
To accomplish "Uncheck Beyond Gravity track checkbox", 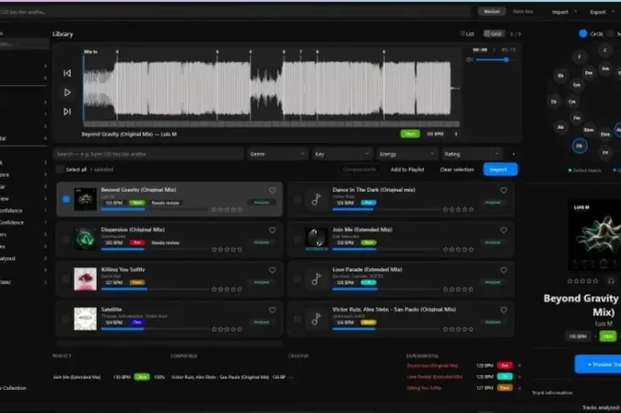I will [67, 199].
